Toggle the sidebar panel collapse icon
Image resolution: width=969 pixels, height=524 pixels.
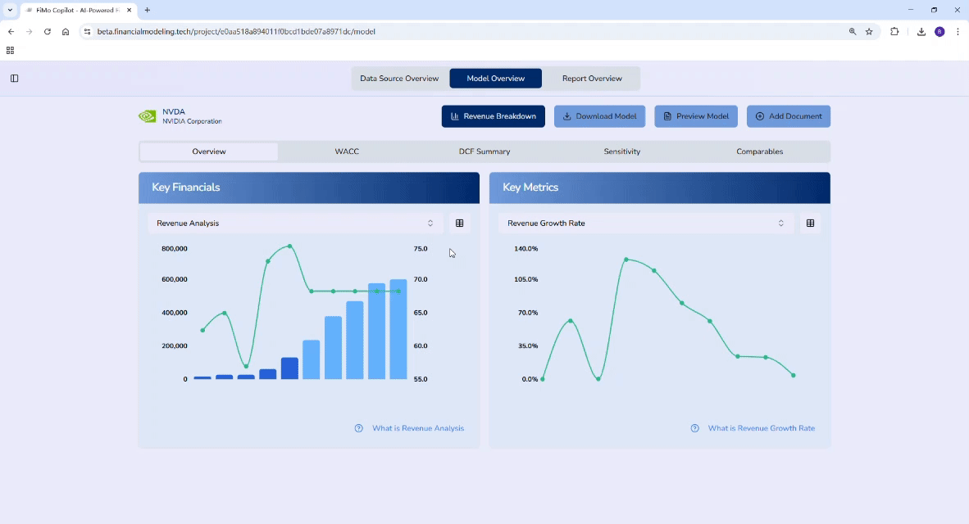[14, 78]
